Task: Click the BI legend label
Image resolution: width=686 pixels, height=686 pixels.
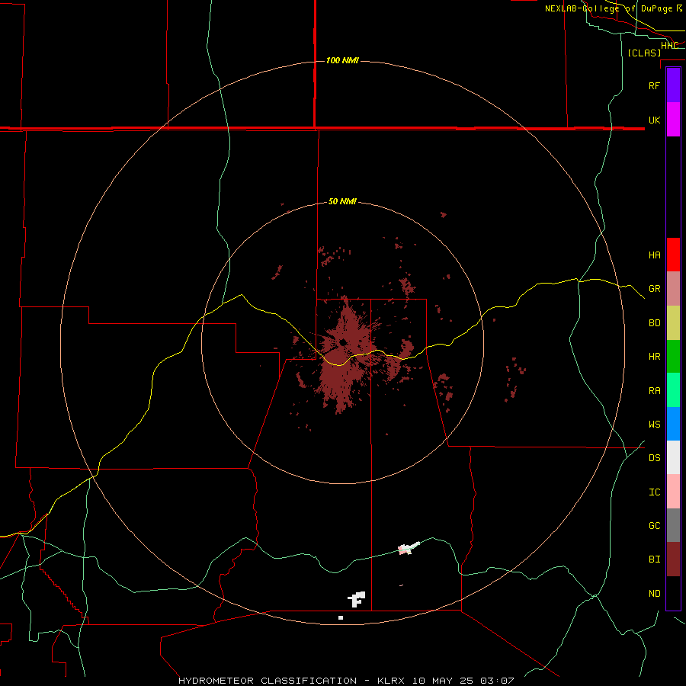Action: click(654, 559)
